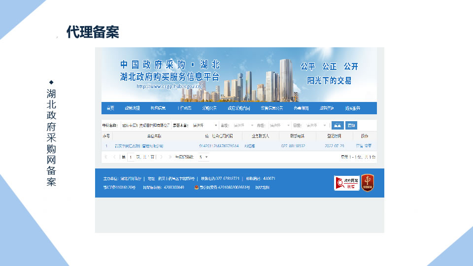This screenshot has height=266, width=473.
Task: Select 采购公告 in the navigation bar
Action: tap(209, 108)
